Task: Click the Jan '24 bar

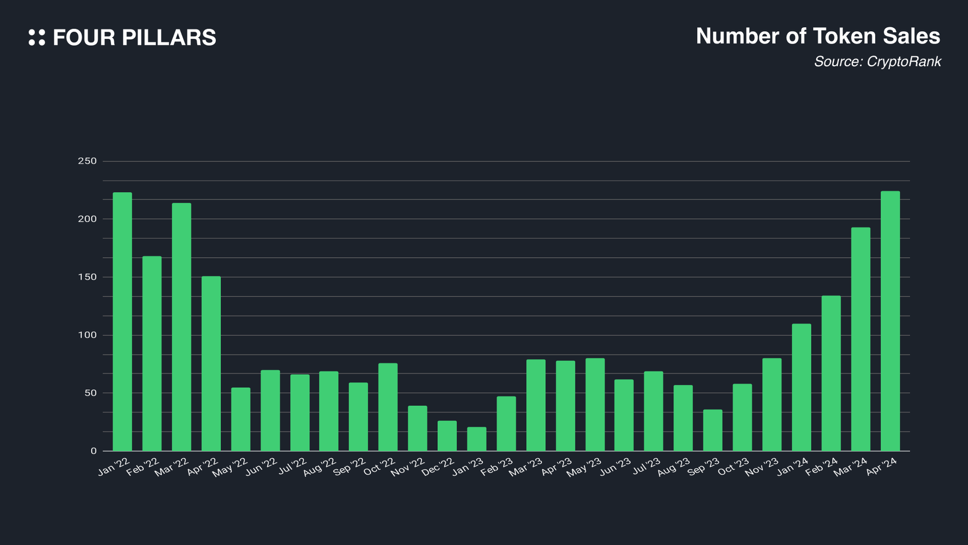Action: coord(801,387)
